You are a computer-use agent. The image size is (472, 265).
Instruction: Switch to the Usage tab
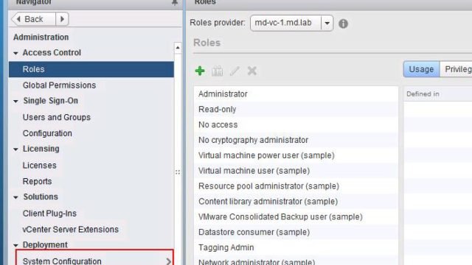click(x=421, y=69)
